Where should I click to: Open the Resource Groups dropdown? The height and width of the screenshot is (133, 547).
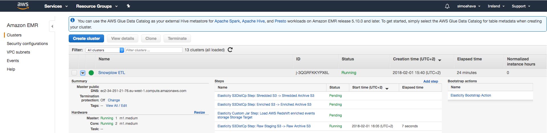click(97, 6)
